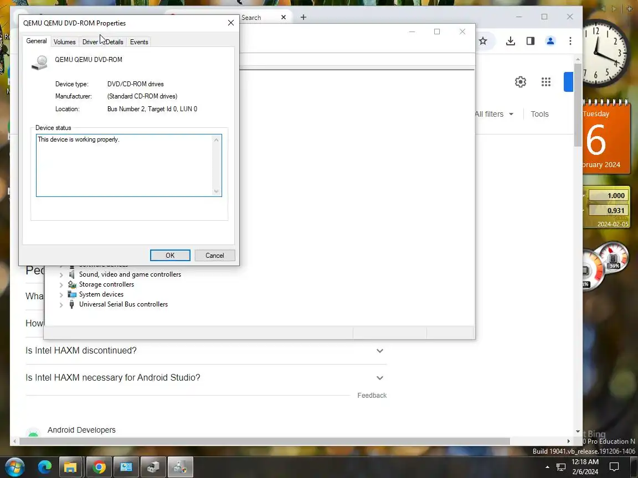Expand 'Is Intel HAXM necessary for Android Studio?'
This screenshot has height=478, width=638.
tap(206, 378)
